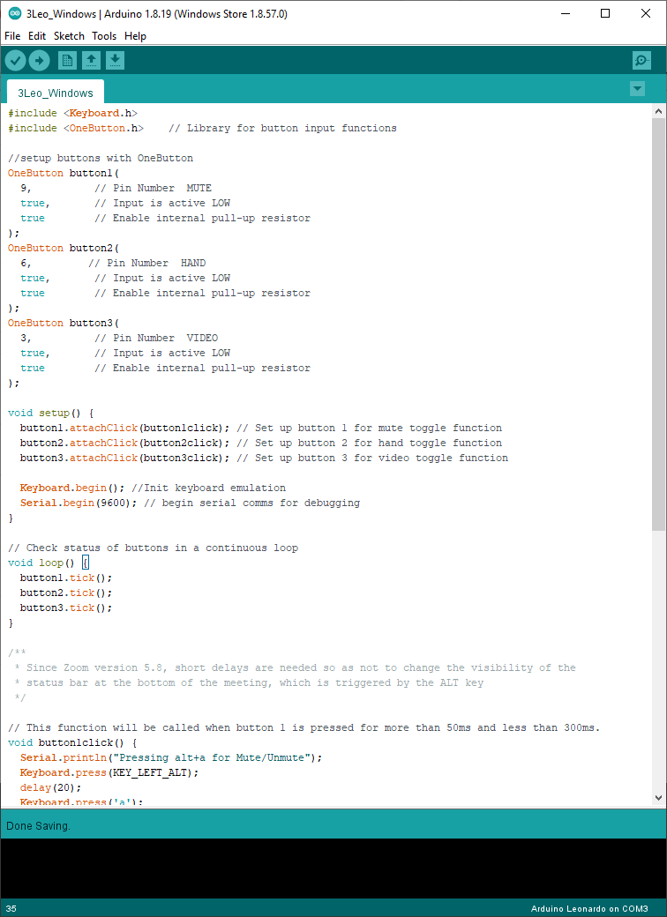Viewport: 667px width, 917px height.
Task: Place cursor on 'void setup() {' line
Action: click(51, 413)
